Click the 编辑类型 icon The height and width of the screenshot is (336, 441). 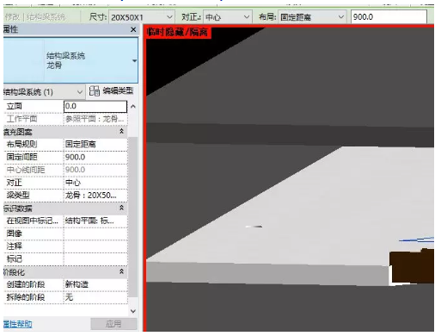click(x=94, y=91)
